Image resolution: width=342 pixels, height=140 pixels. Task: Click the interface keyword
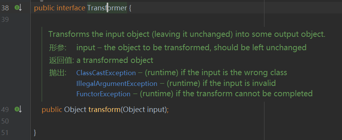[71, 8]
